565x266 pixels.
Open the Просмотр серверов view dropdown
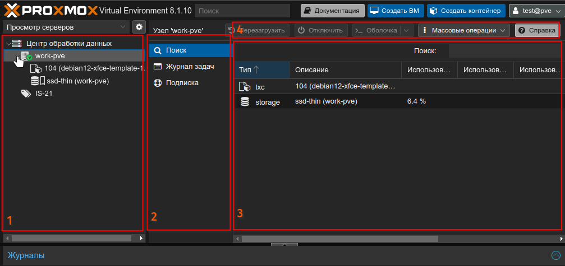(66, 27)
